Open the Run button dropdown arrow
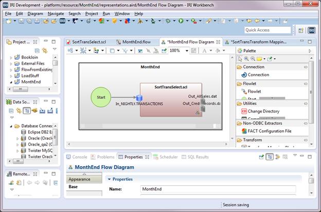Screen dimensions: 321x212 tap(187, 21)
